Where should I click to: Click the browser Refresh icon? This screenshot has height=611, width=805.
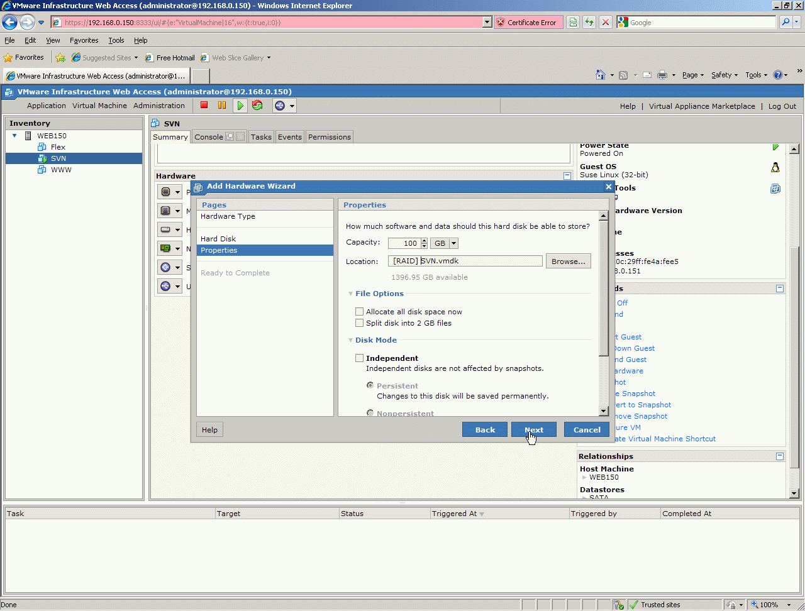[x=589, y=23]
